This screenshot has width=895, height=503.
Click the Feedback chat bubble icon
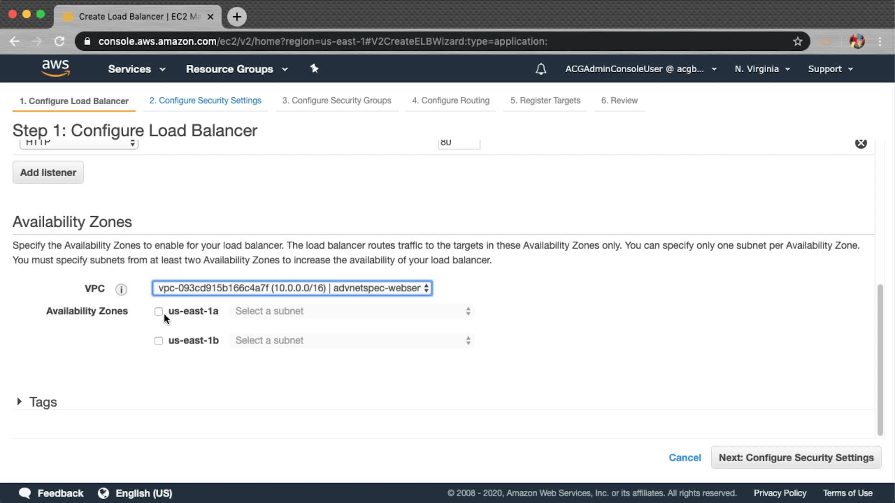pyautogui.click(x=25, y=493)
